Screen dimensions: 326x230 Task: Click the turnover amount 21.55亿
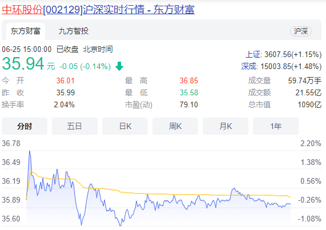tap(308, 92)
